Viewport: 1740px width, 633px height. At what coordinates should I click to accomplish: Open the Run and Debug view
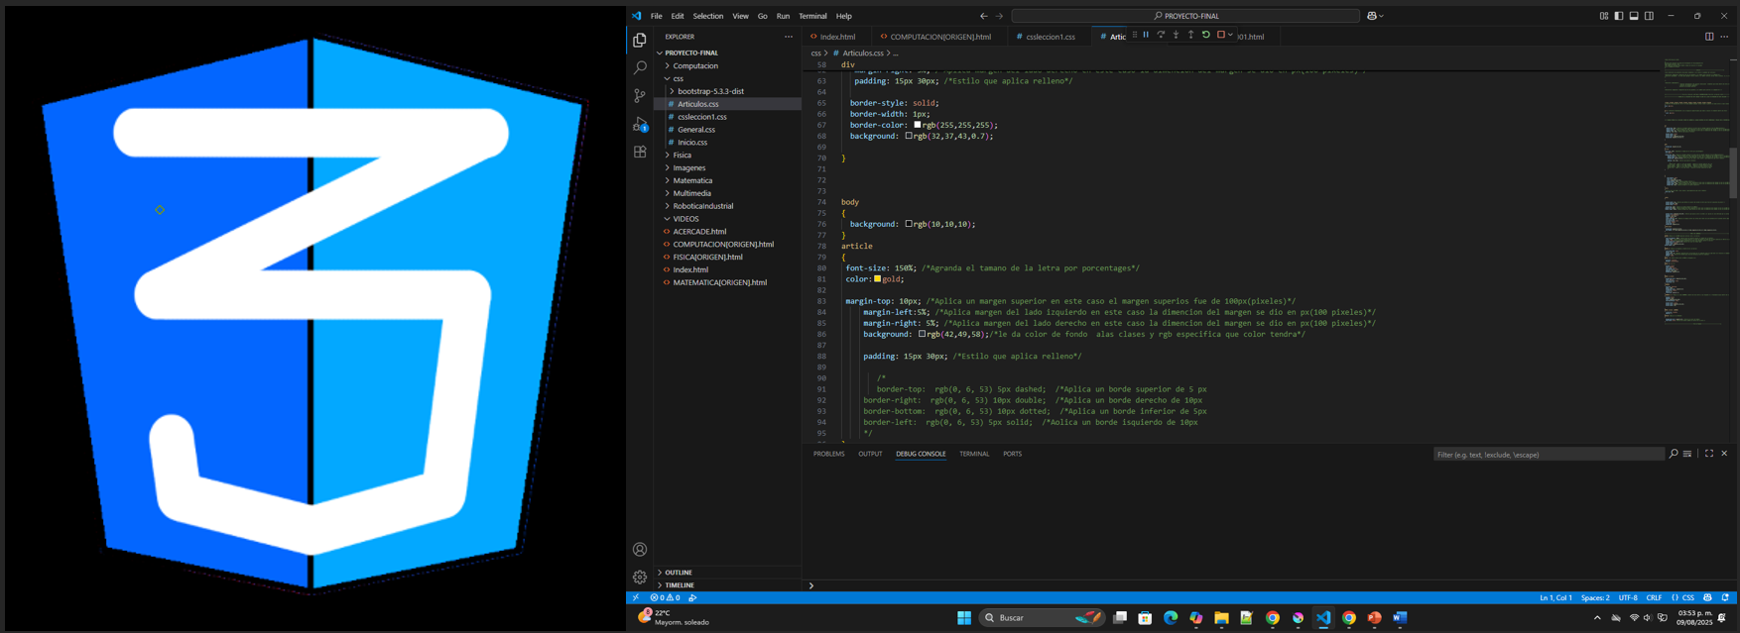pyautogui.click(x=640, y=124)
